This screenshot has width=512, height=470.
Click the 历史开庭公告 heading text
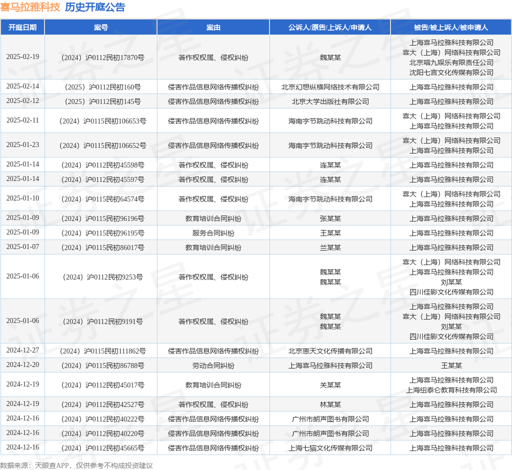point(95,7)
